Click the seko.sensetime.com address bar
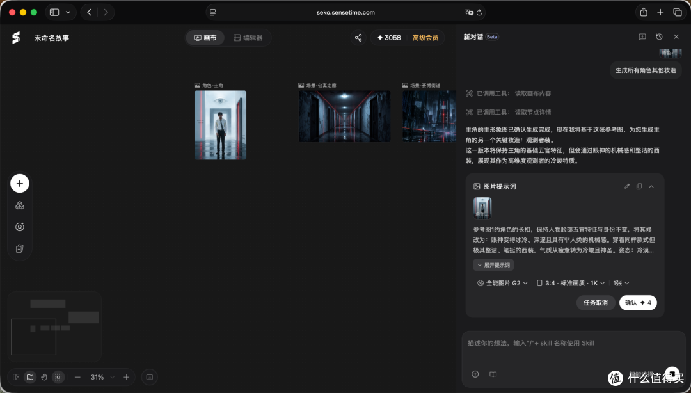Image resolution: width=691 pixels, height=393 pixels. coord(345,12)
